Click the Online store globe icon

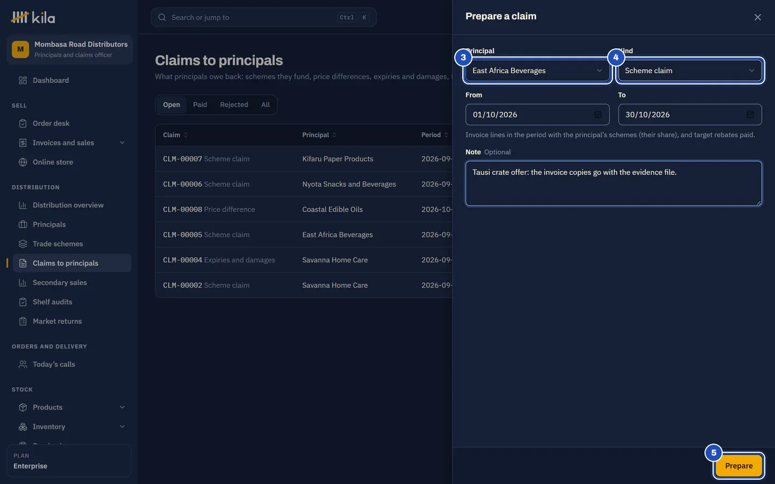coord(23,162)
